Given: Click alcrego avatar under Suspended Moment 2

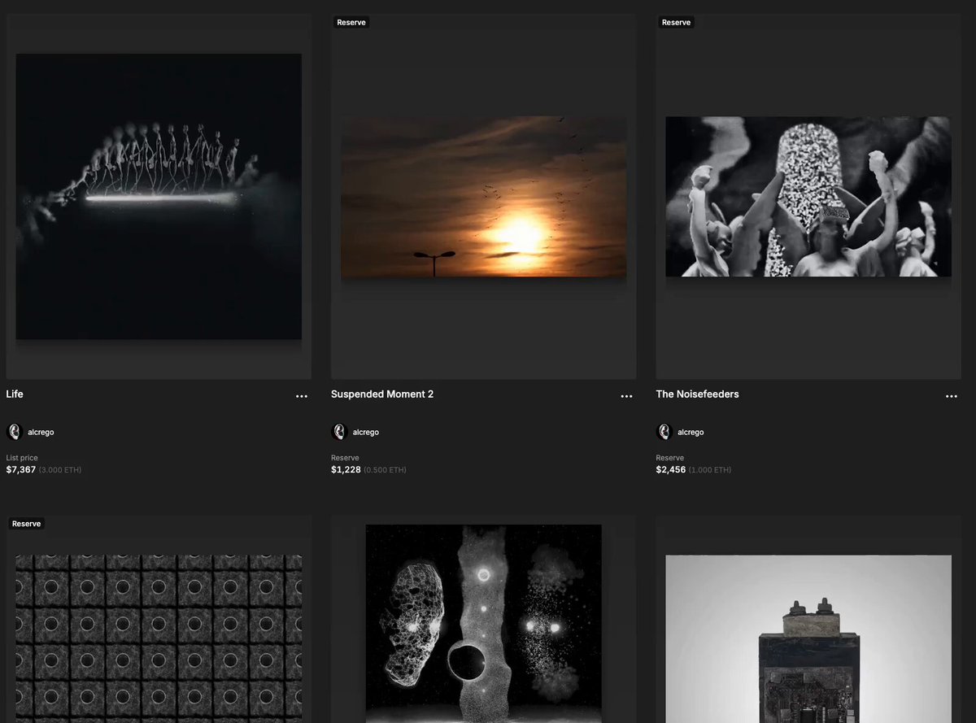Looking at the screenshot, I should click(339, 432).
